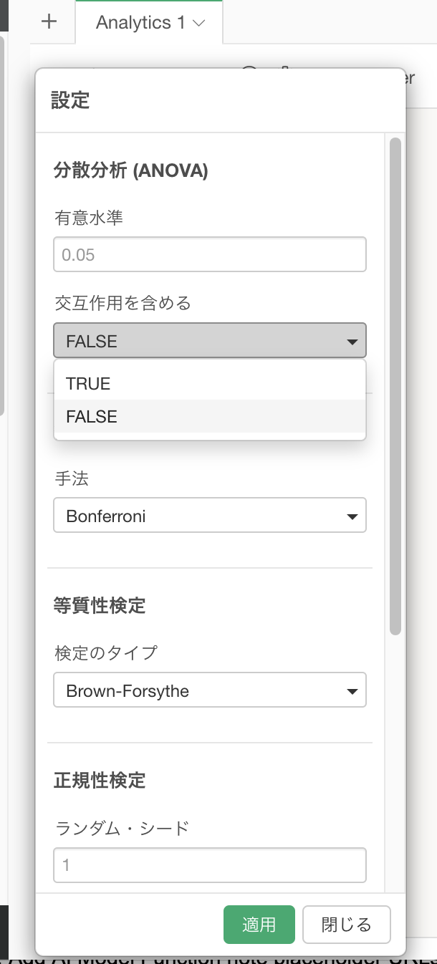The image size is (437, 964).
Task: Click the 分散分析 (ANOVA) section heading
Action: tap(131, 171)
